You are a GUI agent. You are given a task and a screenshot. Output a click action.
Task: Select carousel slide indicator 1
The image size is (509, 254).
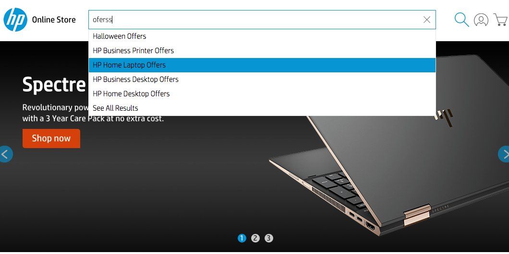tap(242, 239)
